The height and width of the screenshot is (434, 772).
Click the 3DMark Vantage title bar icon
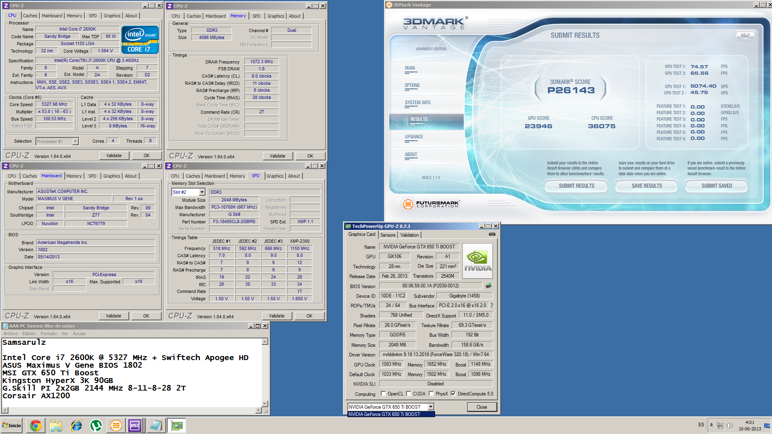point(389,5)
